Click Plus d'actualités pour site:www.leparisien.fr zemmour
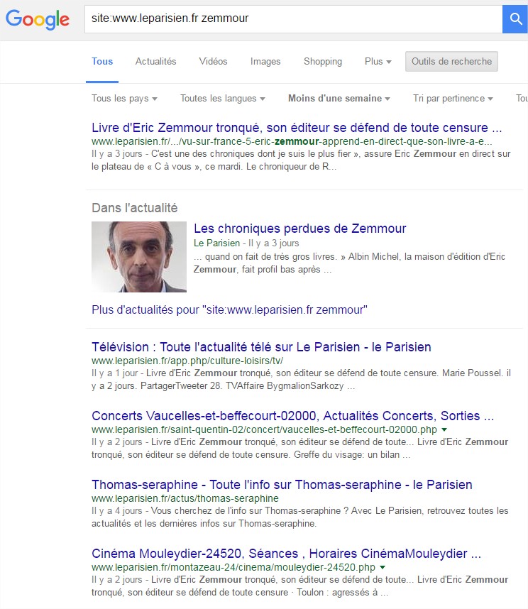This screenshot has height=609, width=528. pos(229,309)
